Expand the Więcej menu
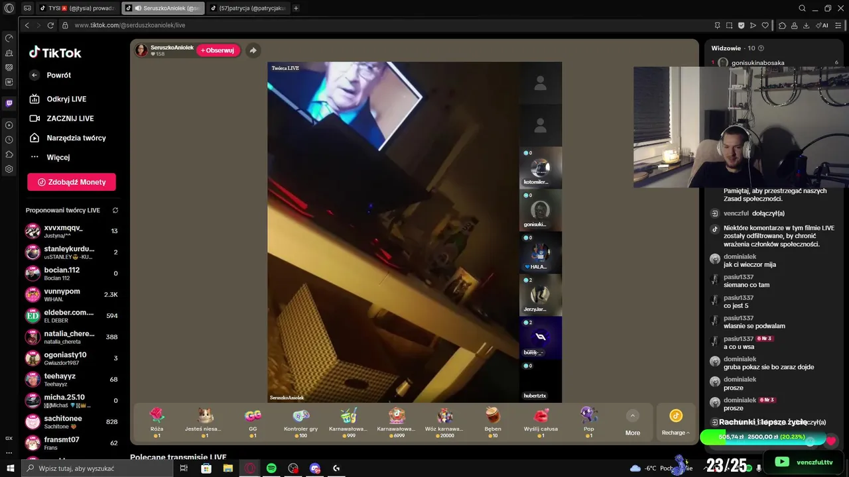Viewport: 849px width, 477px height. [x=50, y=157]
